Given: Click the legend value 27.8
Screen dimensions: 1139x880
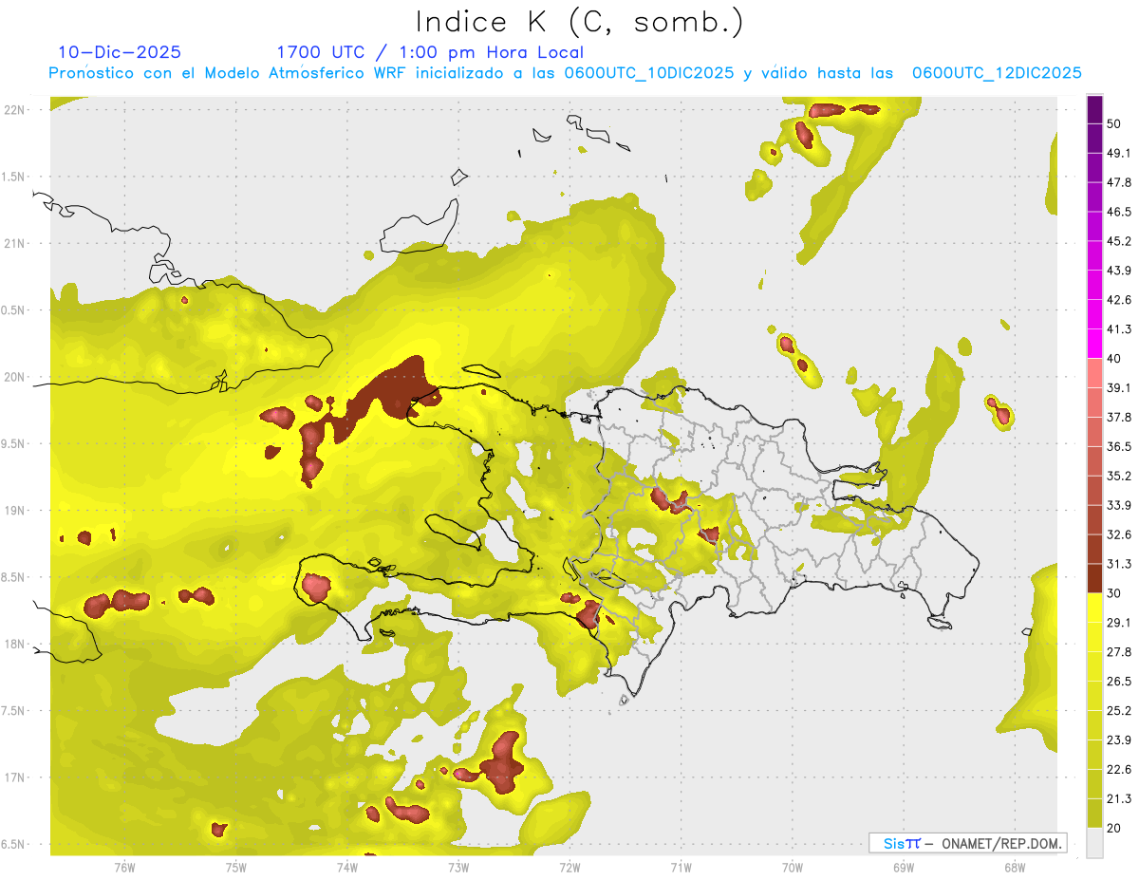Looking at the screenshot, I should tap(1119, 652).
